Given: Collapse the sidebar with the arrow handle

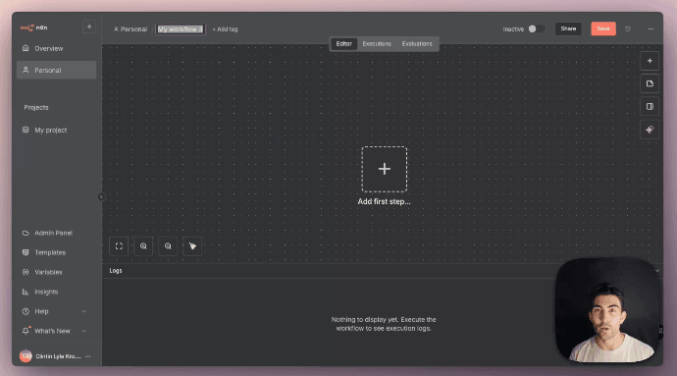Looking at the screenshot, I should [x=101, y=197].
